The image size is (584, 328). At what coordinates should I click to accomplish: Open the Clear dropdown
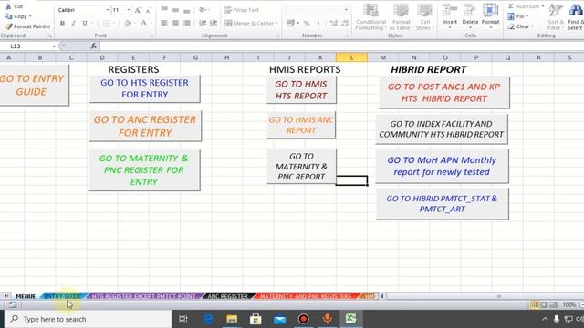point(520,26)
